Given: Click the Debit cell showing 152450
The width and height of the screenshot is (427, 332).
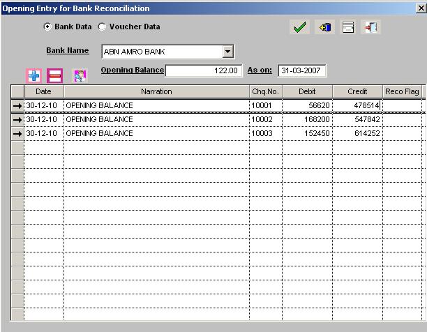Looking at the screenshot, I should click(307, 133).
